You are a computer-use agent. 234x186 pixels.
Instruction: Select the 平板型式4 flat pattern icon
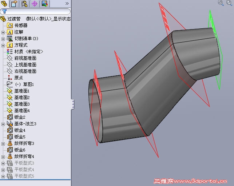click(10, 170)
